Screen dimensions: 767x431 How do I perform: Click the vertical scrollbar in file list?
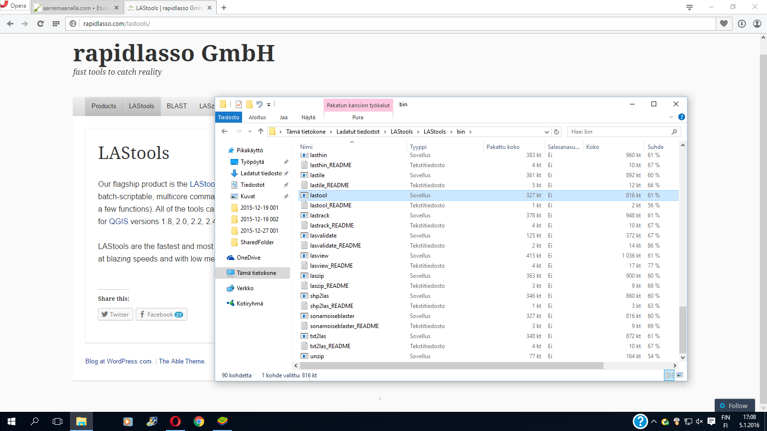pos(683,329)
